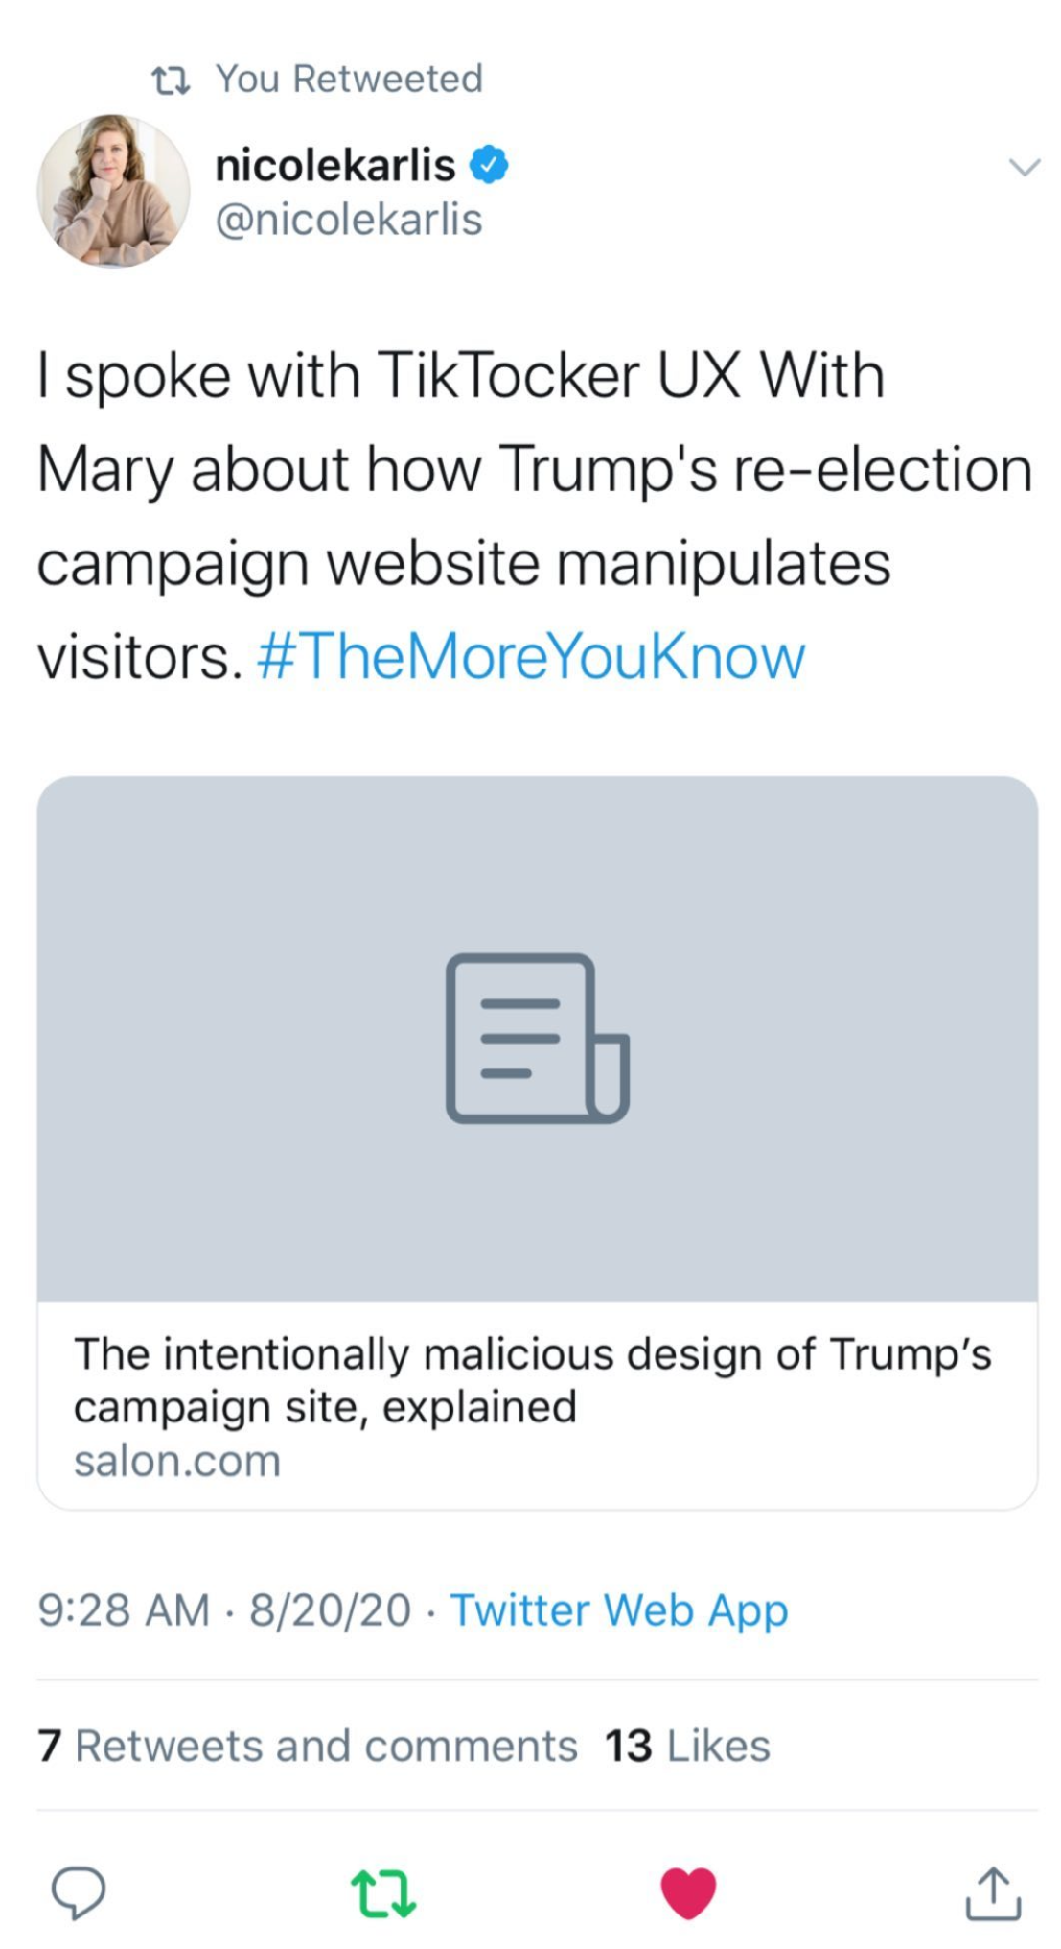Image resolution: width=1061 pixels, height=1949 pixels.
Task: Tap the share upload icon
Action: pos(993,1891)
